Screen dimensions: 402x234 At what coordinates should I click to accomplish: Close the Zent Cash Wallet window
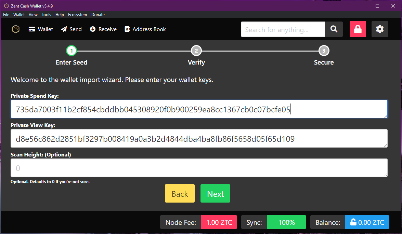coord(393,5)
